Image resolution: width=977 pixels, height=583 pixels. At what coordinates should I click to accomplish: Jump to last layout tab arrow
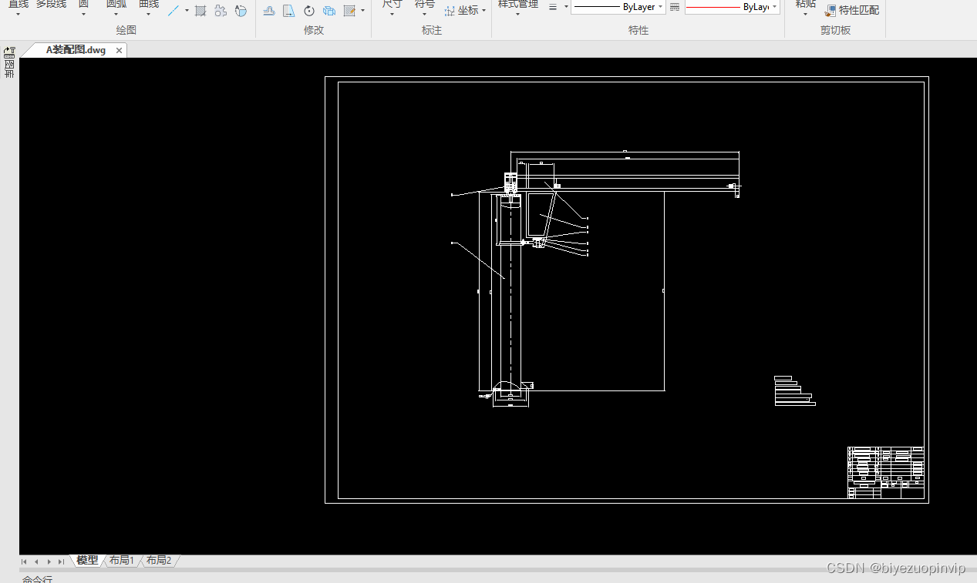coord(61,561)
